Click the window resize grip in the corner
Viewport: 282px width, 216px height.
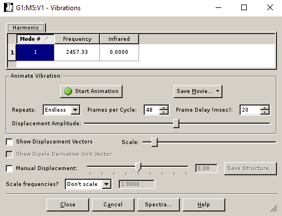pos(273,208)
